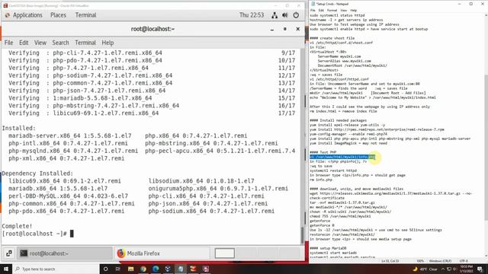
Task: Open Task View on Windows taskbar
Action: 118,269
